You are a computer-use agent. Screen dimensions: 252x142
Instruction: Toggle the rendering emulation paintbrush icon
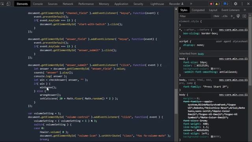coord(238,16)
